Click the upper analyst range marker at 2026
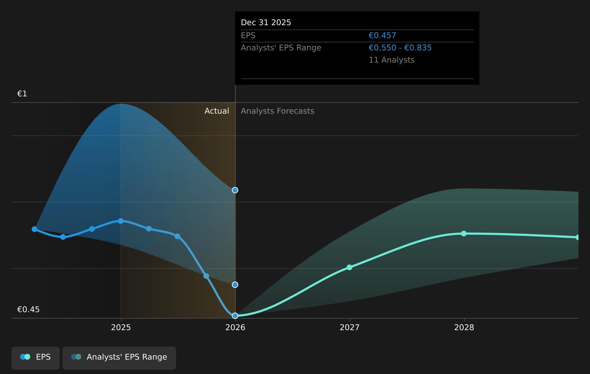 pyautogui.click(x=235, y=190)
